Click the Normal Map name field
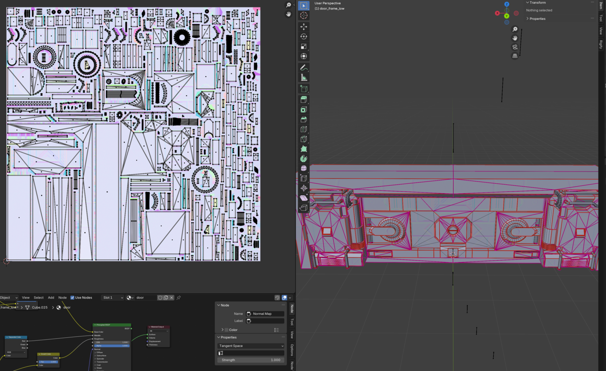606x371 pixels. (x=264, y=313)
